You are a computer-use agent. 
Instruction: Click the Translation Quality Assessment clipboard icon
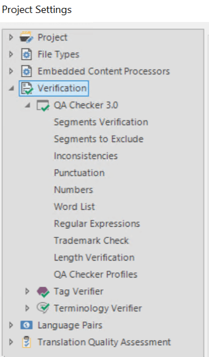26,342
